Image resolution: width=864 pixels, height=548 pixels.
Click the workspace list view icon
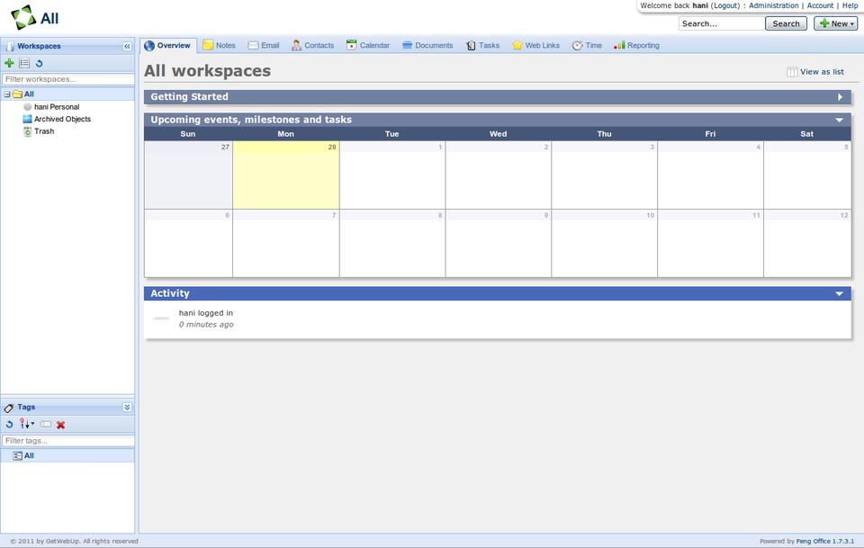click(24, 63)
